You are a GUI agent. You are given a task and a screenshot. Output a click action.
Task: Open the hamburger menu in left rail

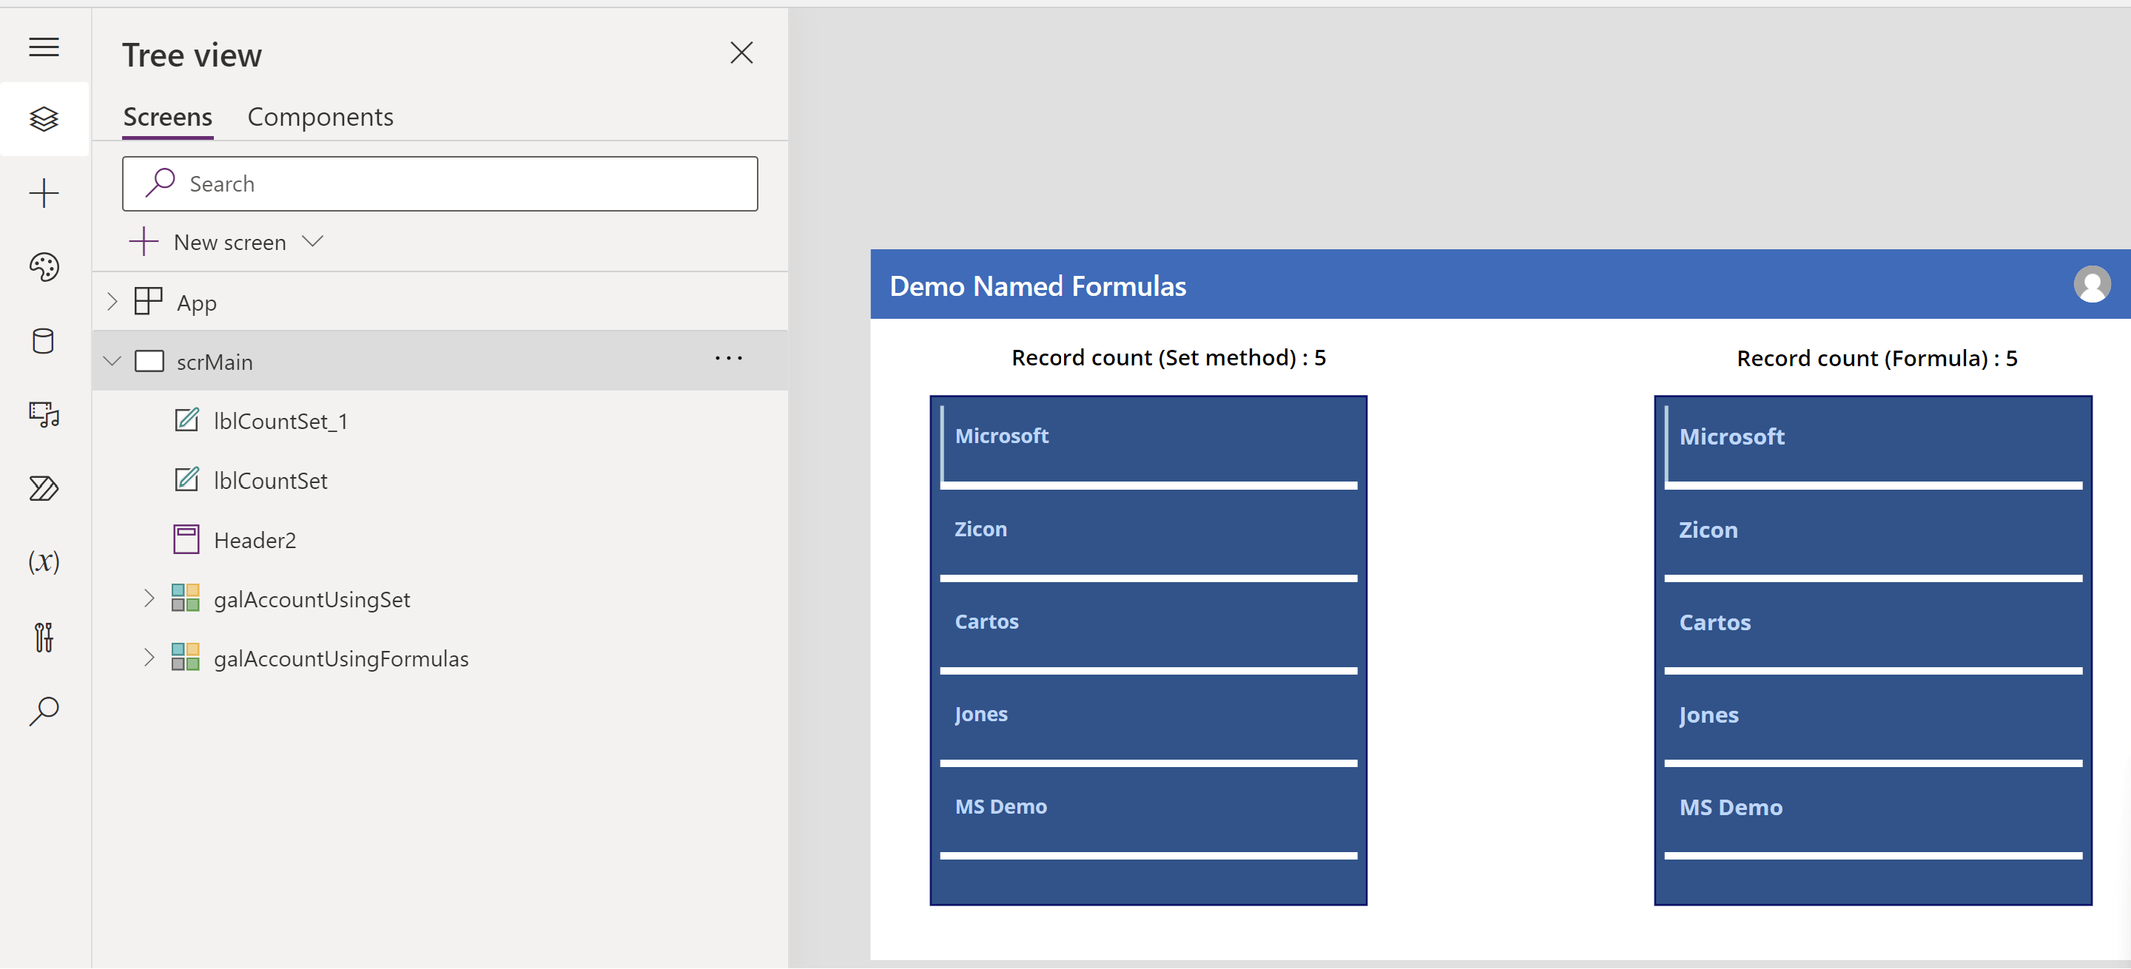pos(44,47)
